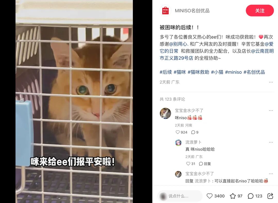Focus the 说点什么 comment input field
Screen dimensions: 278x203
pos(180,196)
